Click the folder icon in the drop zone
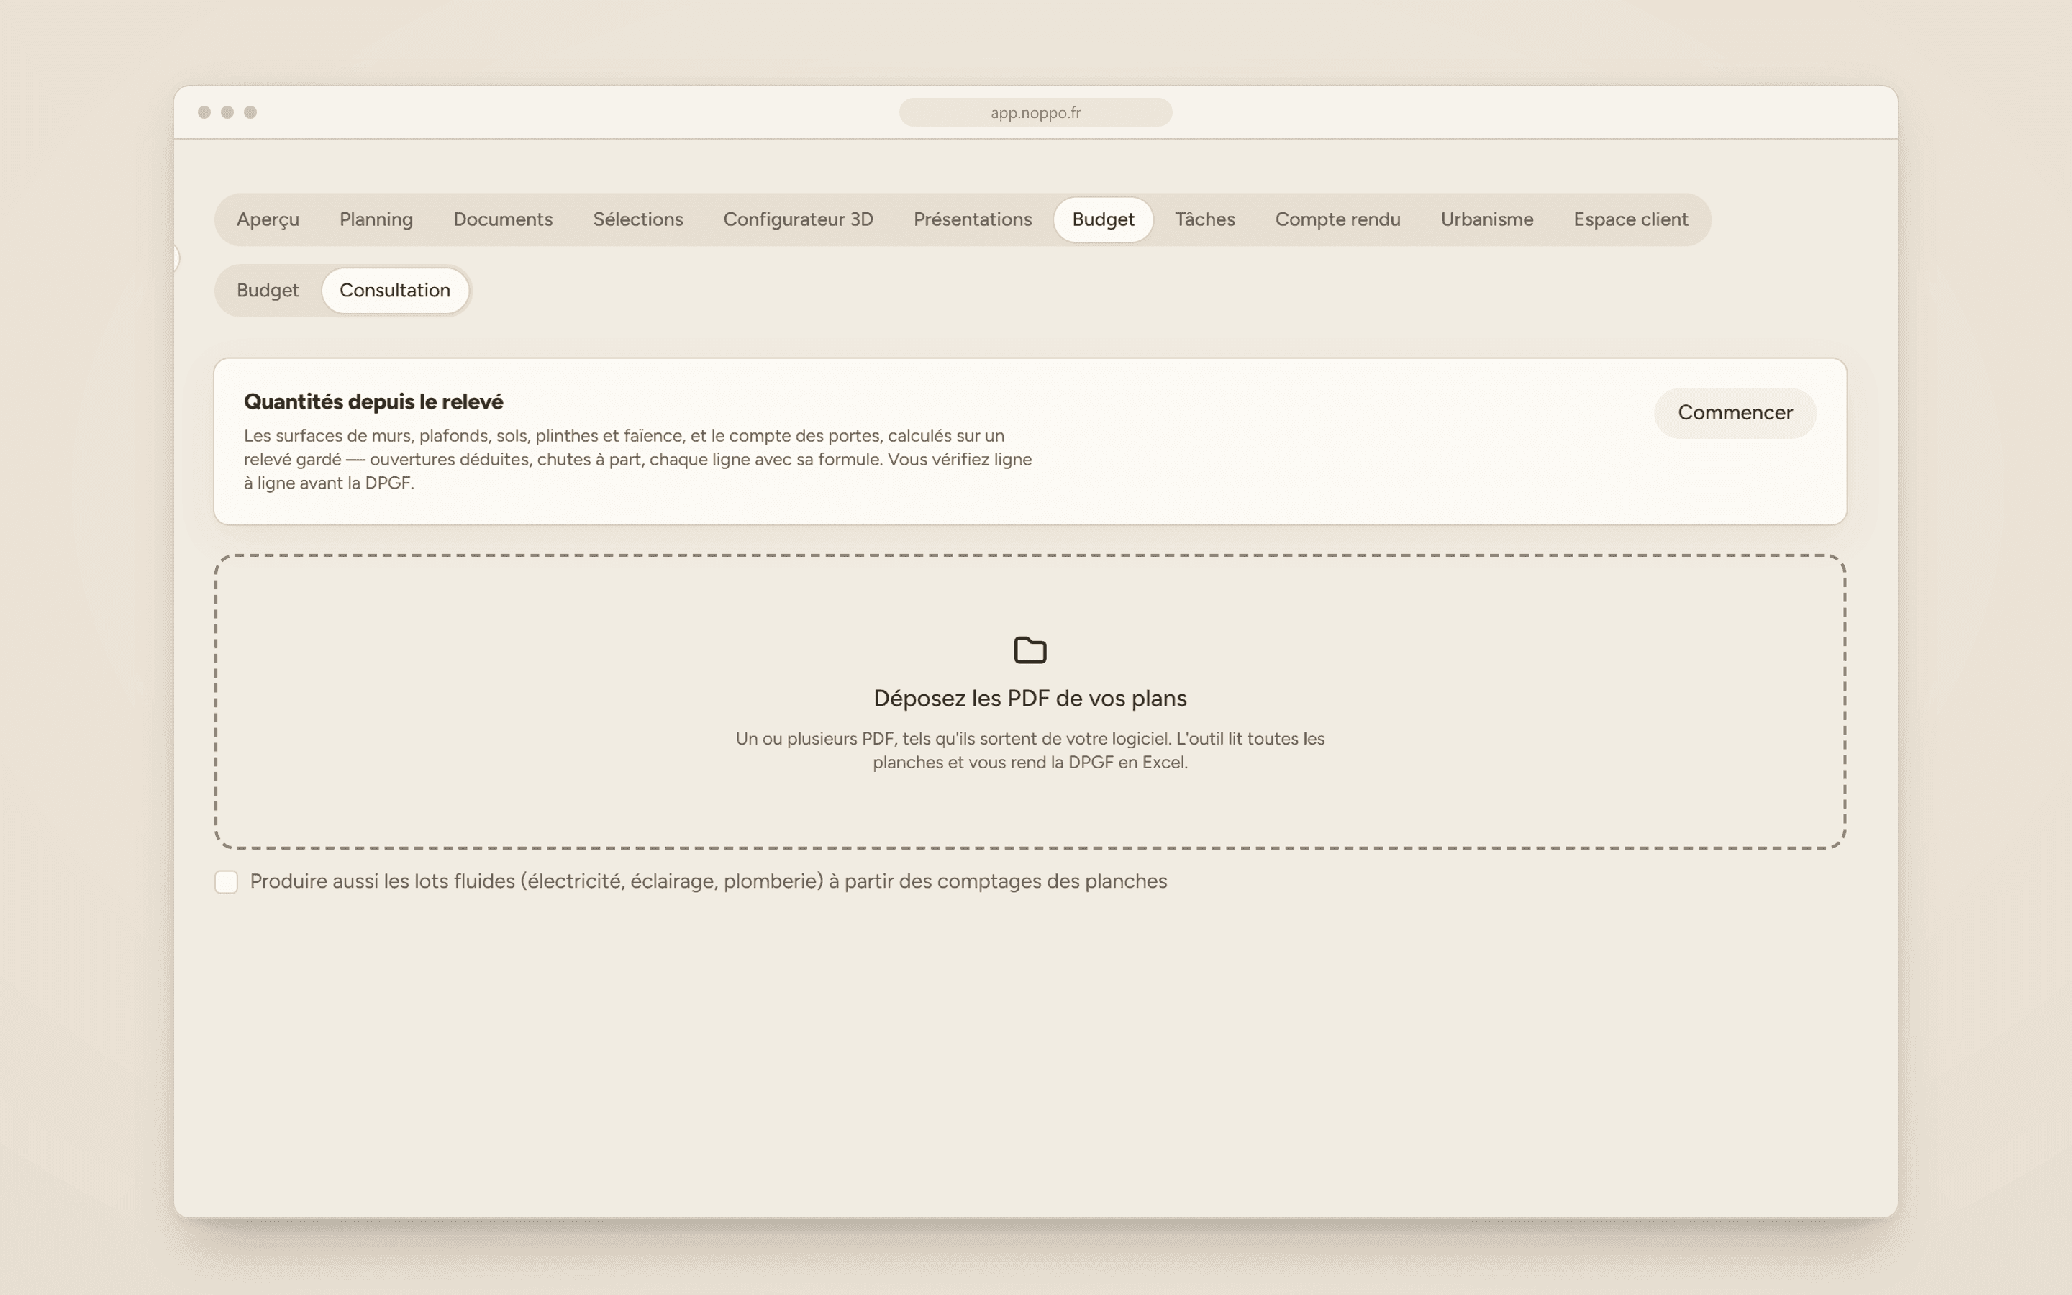The width and height of the screenshot is (2072, 1295). coord(1030,650)
